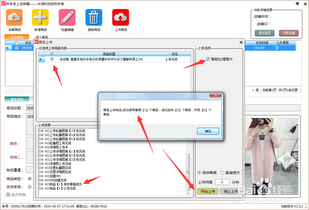Click the 上传间隔 minutes input field

point(222,182)
